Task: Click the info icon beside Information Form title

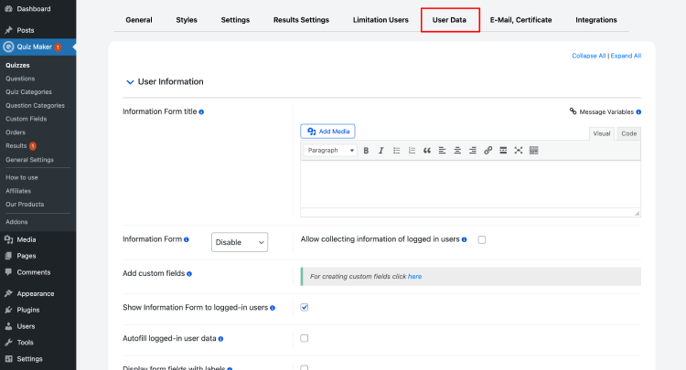Action: (x=201, y=112)
